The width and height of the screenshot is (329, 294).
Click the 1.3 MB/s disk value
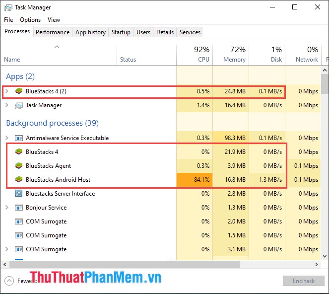270,180
